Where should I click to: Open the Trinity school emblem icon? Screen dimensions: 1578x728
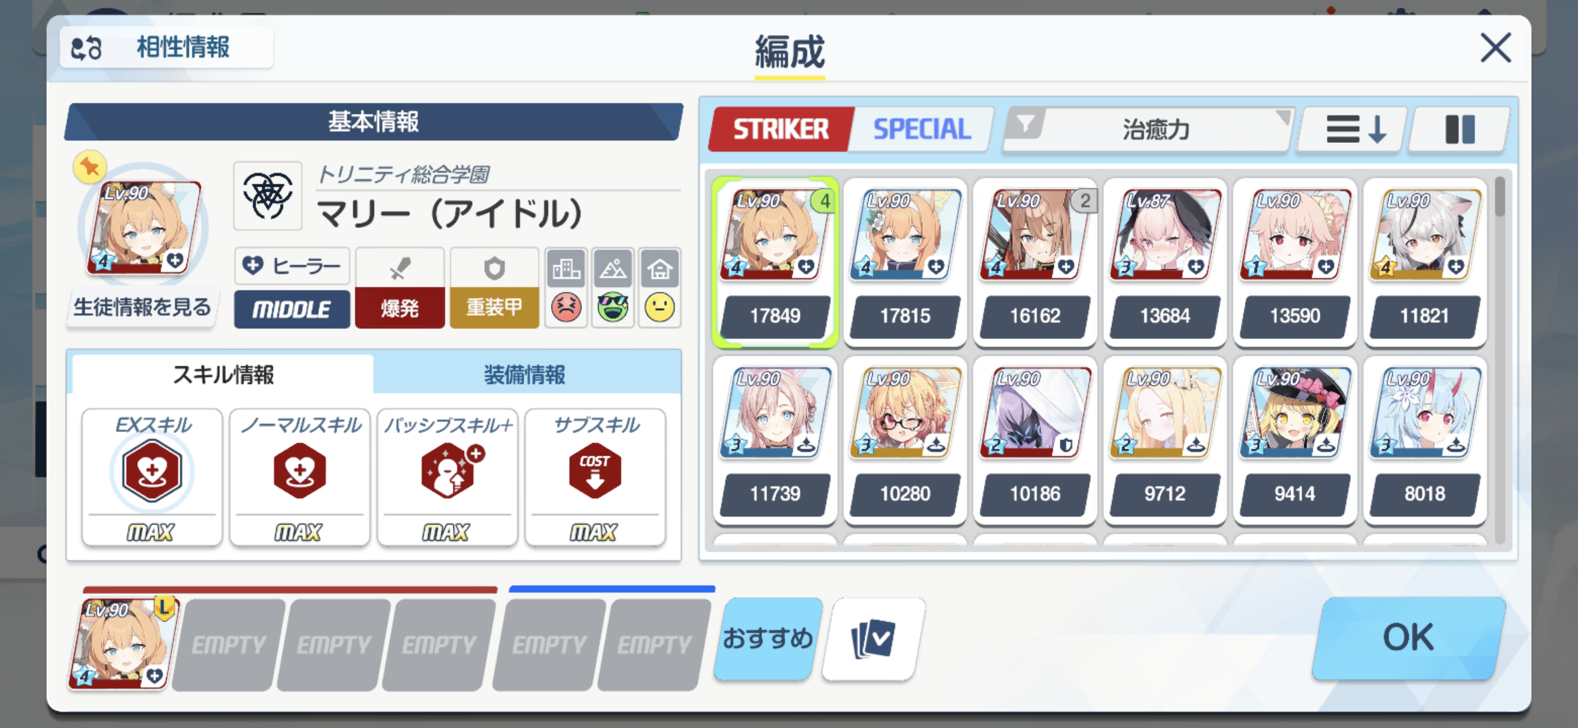(x=268, y=196)
